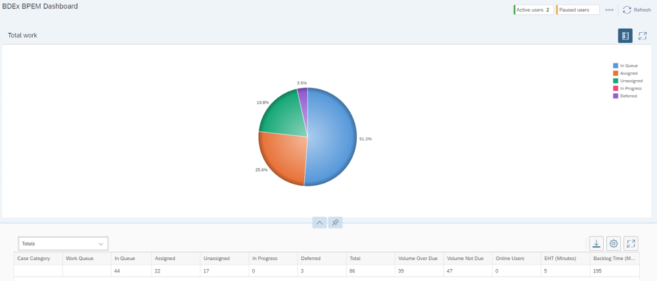Select the Total value 86

click(352, 271)
